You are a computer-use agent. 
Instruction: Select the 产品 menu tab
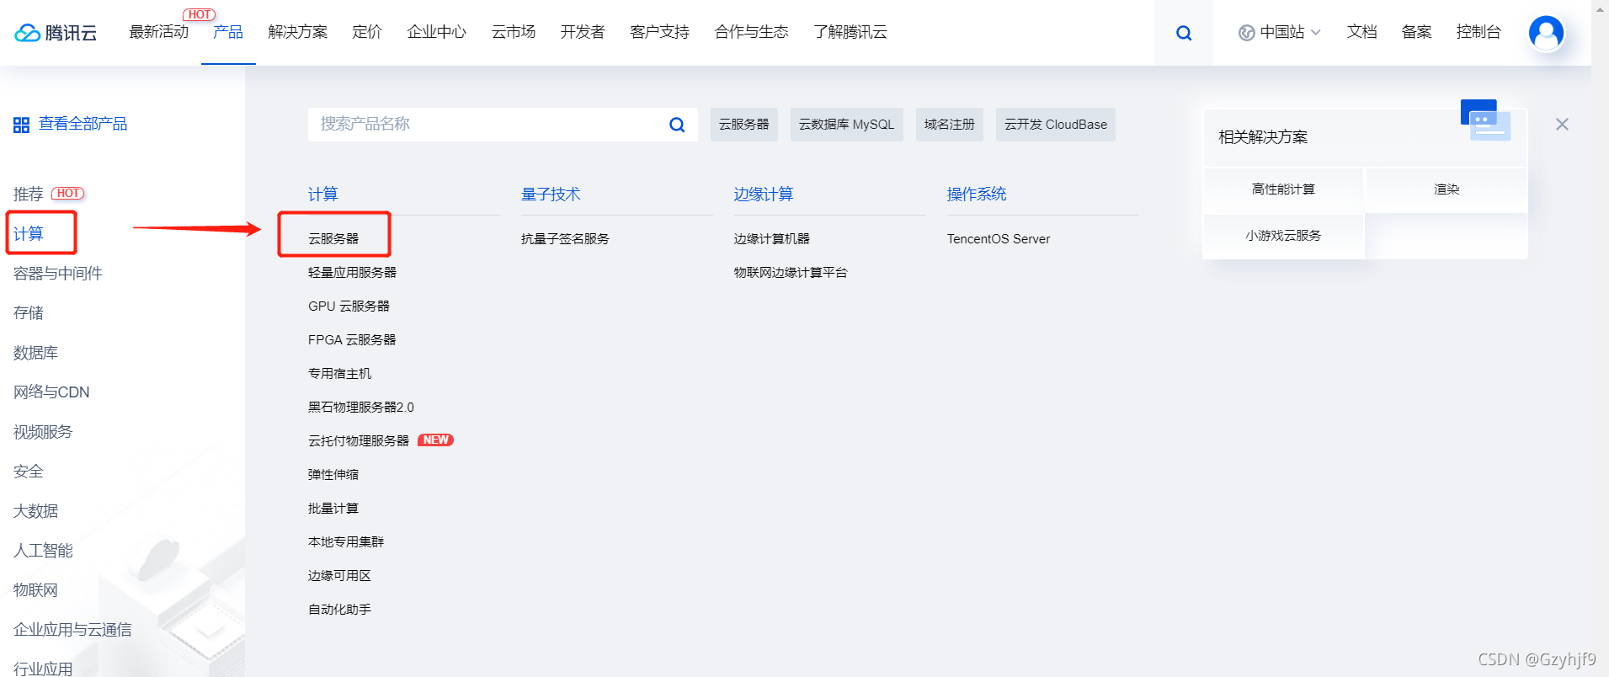coord(228,32)
